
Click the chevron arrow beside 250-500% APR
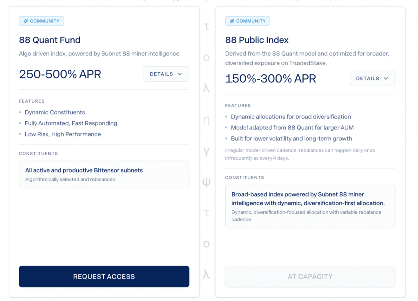pyautogui.click(x=180, y=74)
